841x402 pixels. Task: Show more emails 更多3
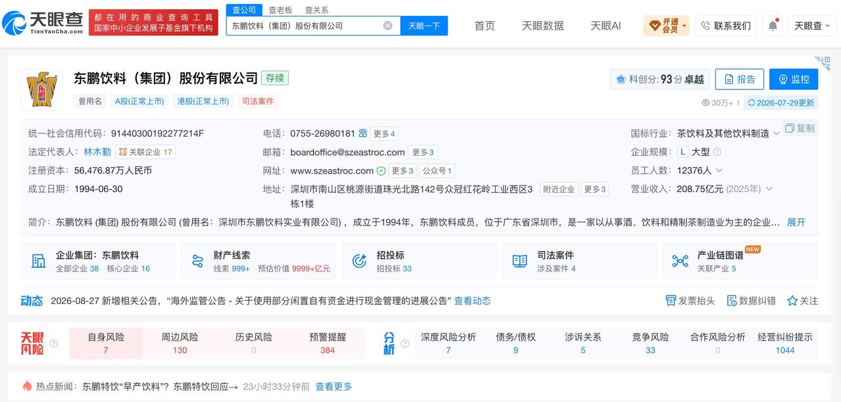click(x=422, y=152)
